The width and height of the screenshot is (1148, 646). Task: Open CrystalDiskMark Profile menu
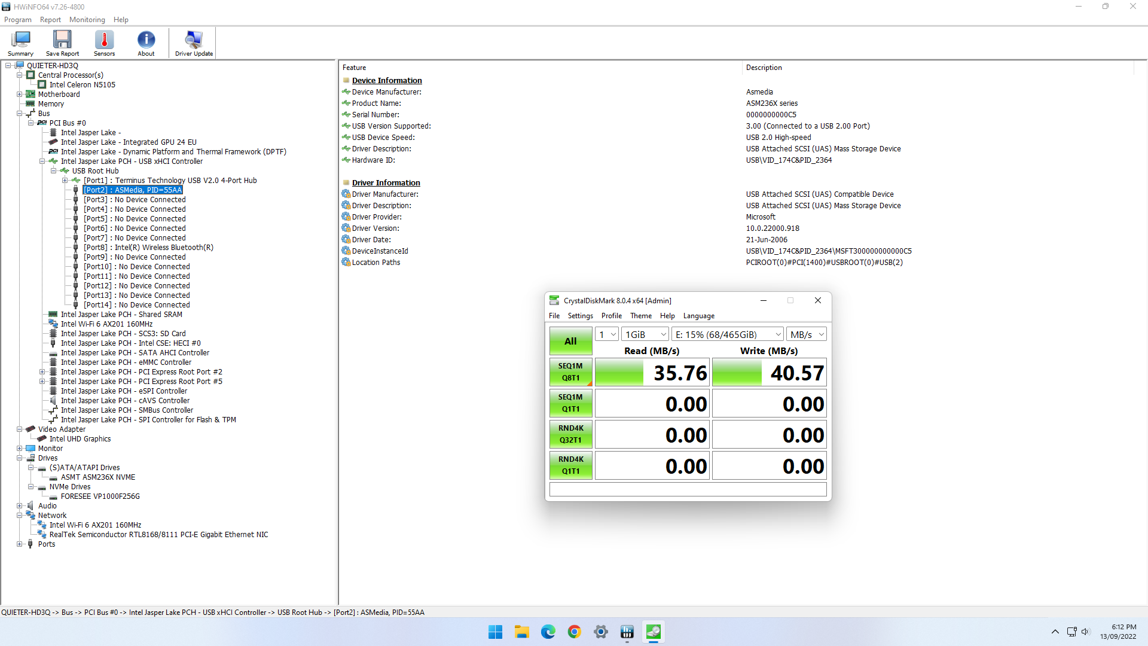click(612, 316)
